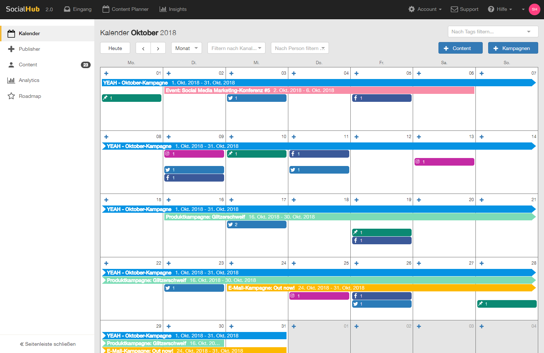Open the Facebook post on day 05

(382, 98)
